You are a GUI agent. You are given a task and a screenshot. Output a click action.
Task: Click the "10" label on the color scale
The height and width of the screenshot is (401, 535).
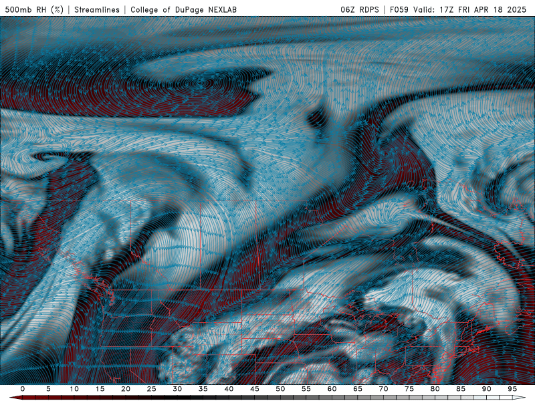(x=74, y=389)
